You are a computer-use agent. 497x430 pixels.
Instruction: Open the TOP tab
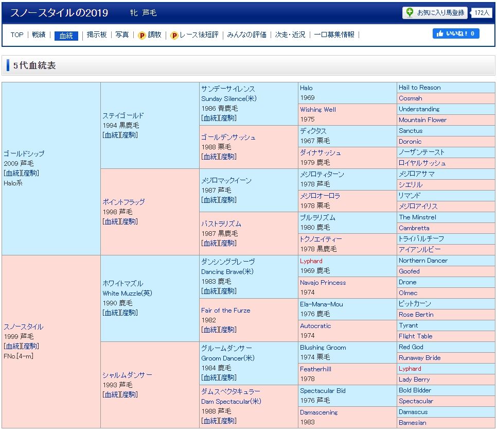click(x=17, y=35)
